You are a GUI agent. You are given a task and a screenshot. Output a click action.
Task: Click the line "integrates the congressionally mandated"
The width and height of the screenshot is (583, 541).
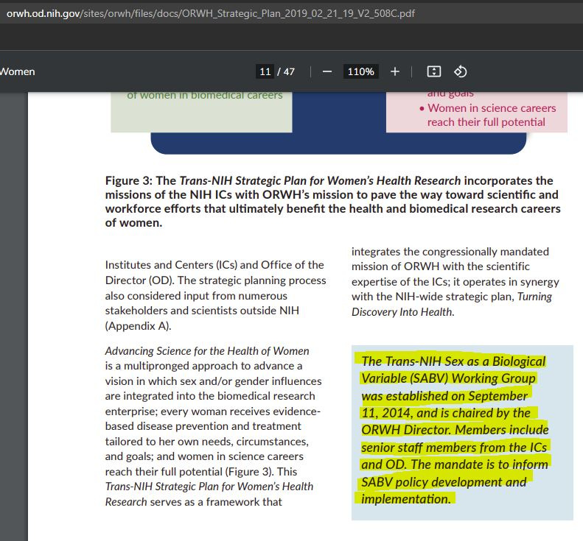point(450,252)
